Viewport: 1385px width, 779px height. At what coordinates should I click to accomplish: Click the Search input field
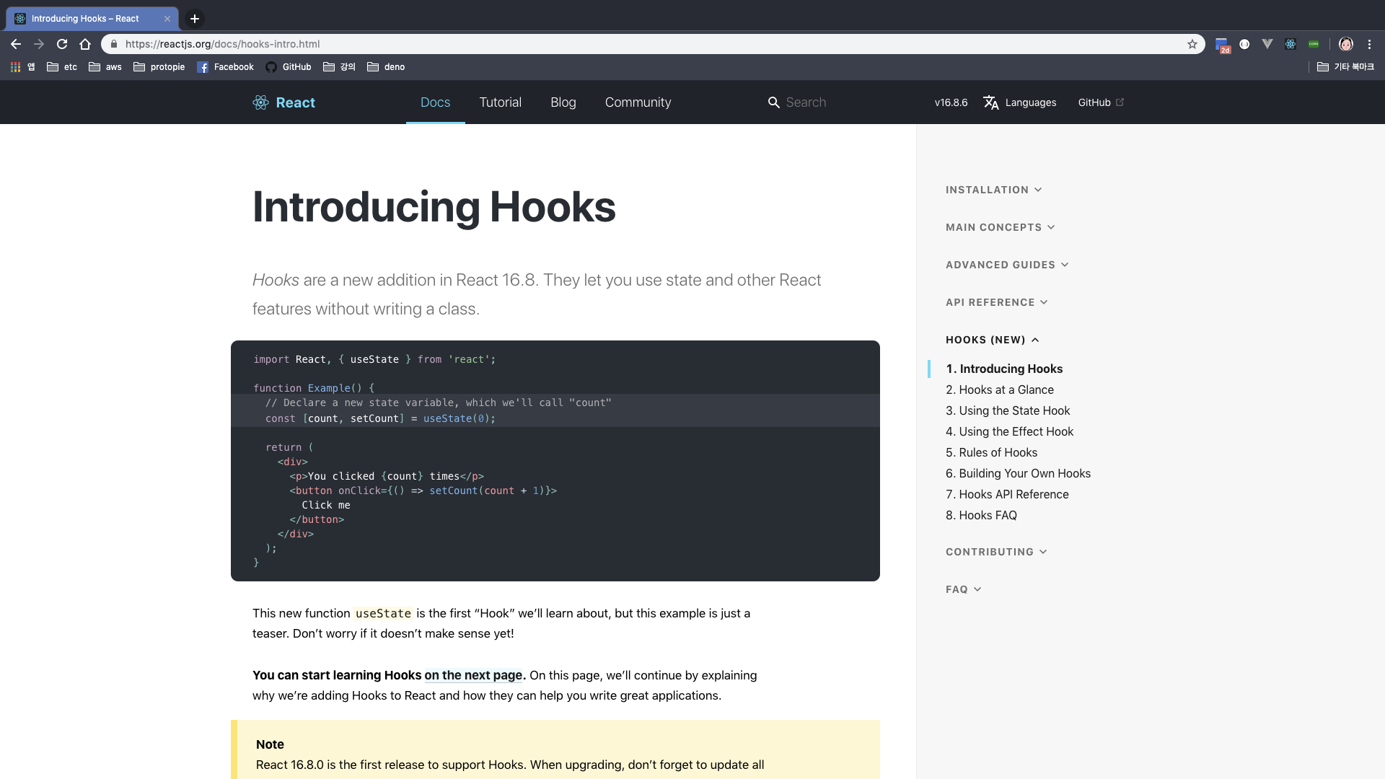[x=837, y=102]
